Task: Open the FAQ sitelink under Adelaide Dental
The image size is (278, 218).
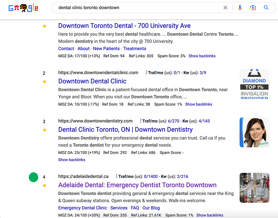Action: tap(135, 208)
